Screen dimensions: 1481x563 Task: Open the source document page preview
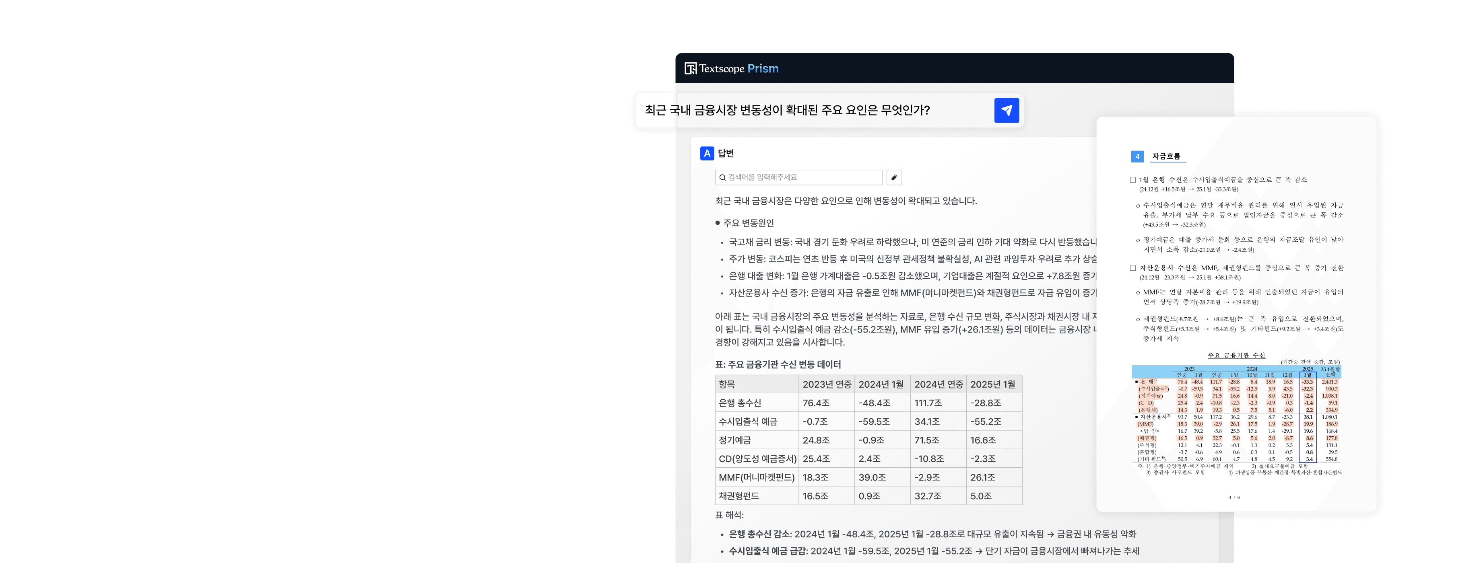pyautogui.click(x=1236, y=314)
